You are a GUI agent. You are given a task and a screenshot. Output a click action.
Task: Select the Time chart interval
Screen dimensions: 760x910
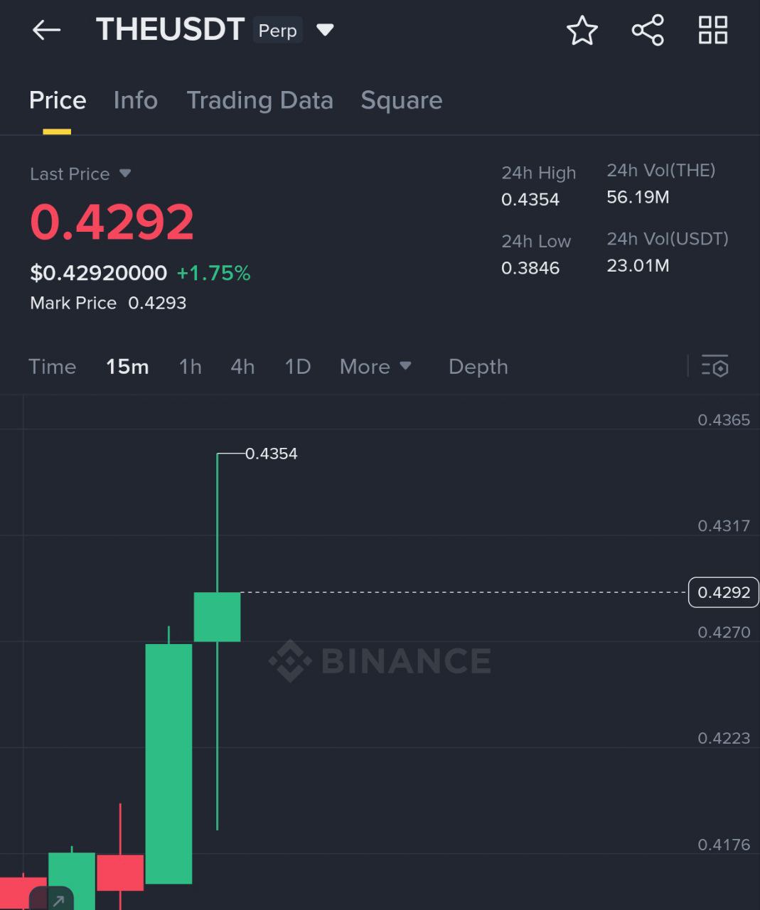(52, 367)
